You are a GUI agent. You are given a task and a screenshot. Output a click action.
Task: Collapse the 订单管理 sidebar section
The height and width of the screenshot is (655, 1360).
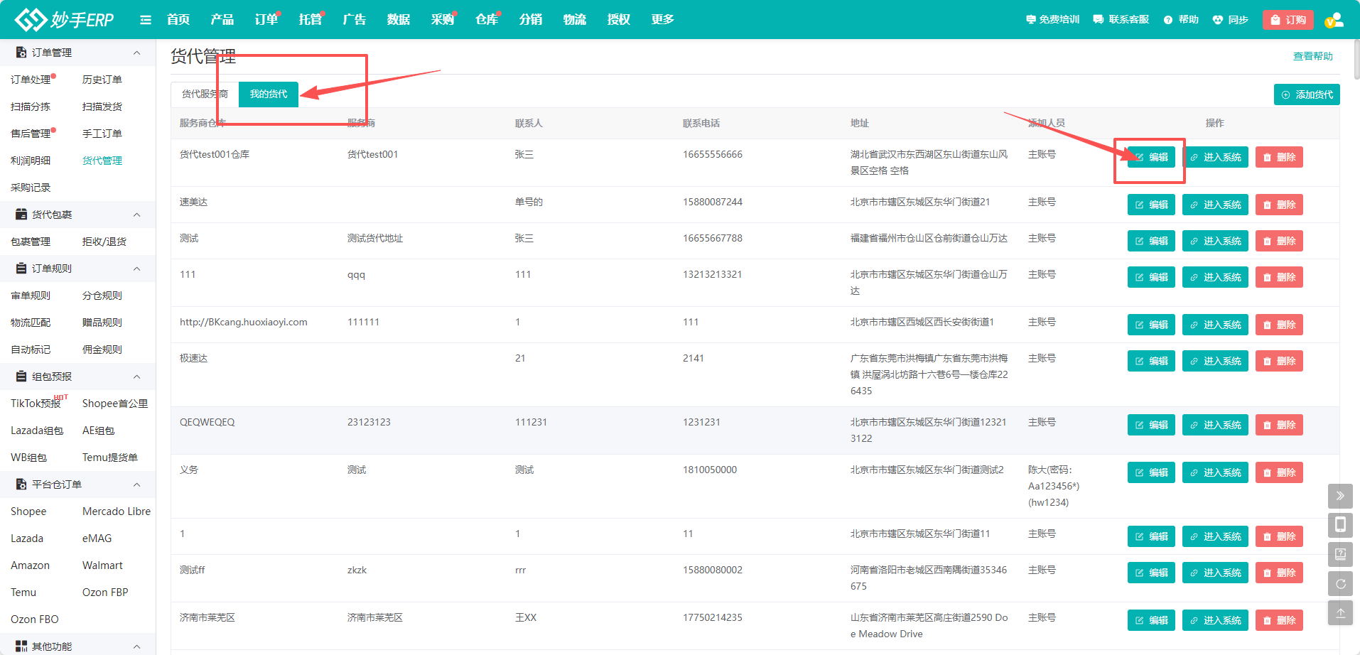(x=136, y=53)
